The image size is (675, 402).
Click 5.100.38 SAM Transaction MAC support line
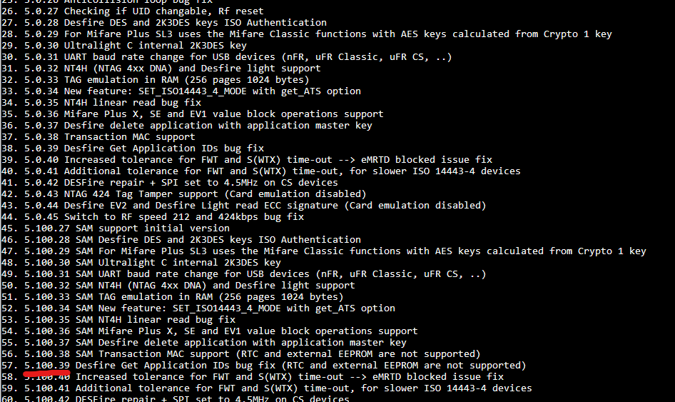(x=241, y=353)
